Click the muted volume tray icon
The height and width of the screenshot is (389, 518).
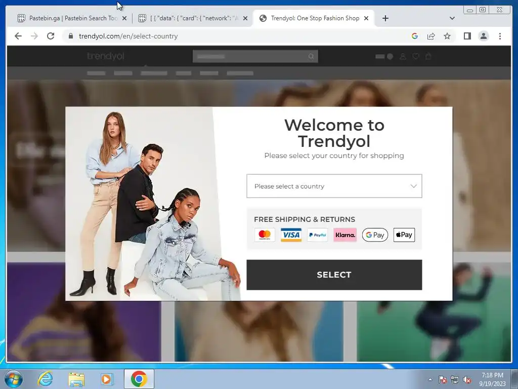pos(467,380)
